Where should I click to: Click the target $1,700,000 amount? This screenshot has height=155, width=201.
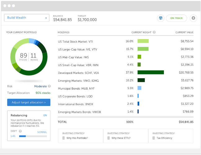pyautogui.click(x=87, y=20)
